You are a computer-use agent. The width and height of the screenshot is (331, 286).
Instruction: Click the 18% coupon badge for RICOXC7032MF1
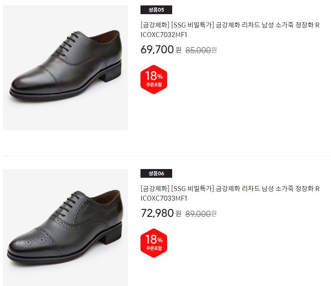coord(154,79)
